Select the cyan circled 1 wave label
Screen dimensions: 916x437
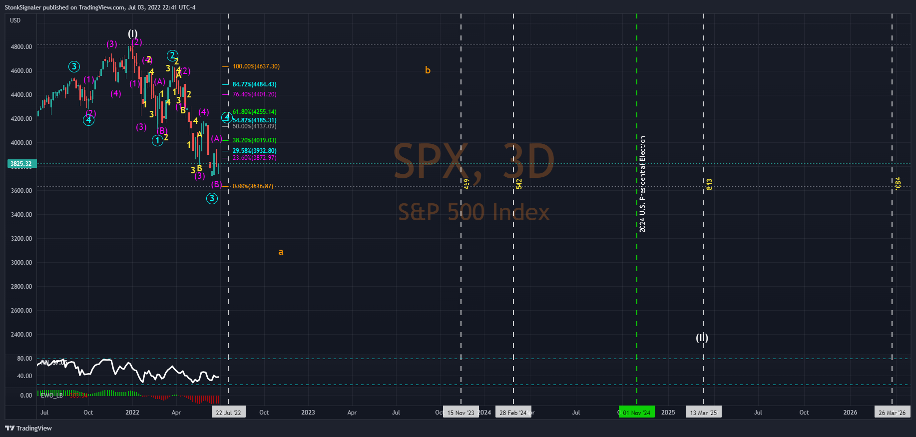pyautogui.click(x=157, y=140)
